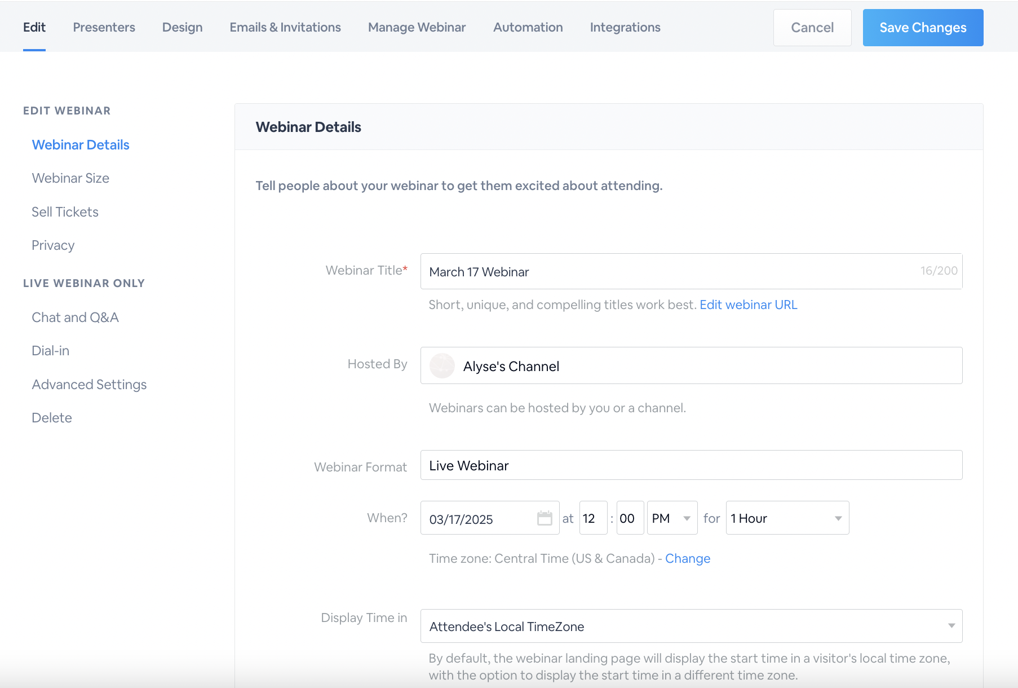Click the Save Changes button
This screenshot has width=1018, height=688.
tap(923, 27)
